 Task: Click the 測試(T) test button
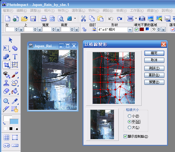[154, 68]
